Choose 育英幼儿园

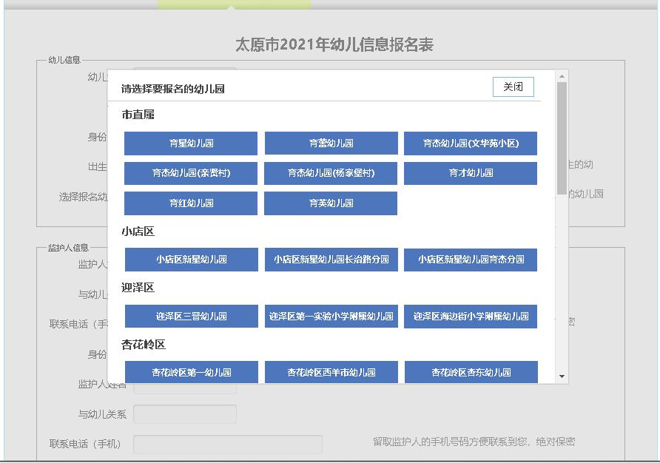330,203
